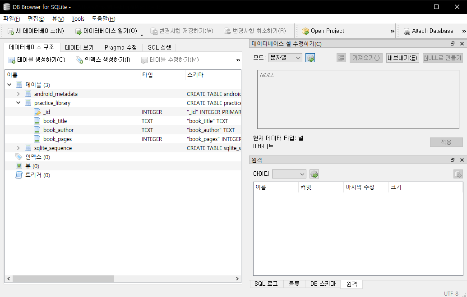Click the 내보내기(E) button
Screen dimensions: 467x297
coord(402,58)
